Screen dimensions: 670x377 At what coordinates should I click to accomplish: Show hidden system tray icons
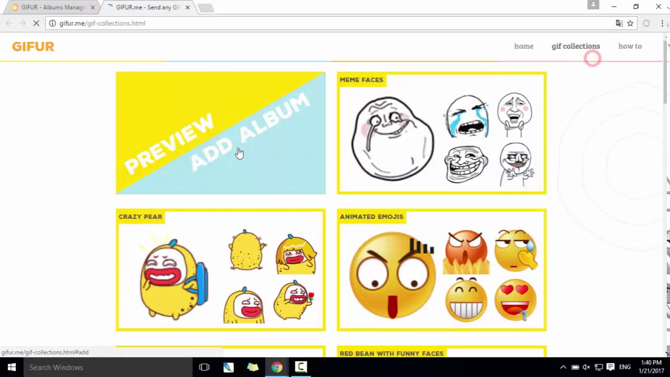tap(563, 367)
